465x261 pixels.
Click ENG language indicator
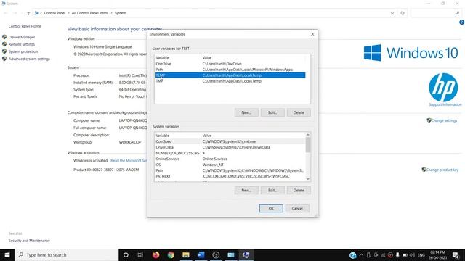421,255
